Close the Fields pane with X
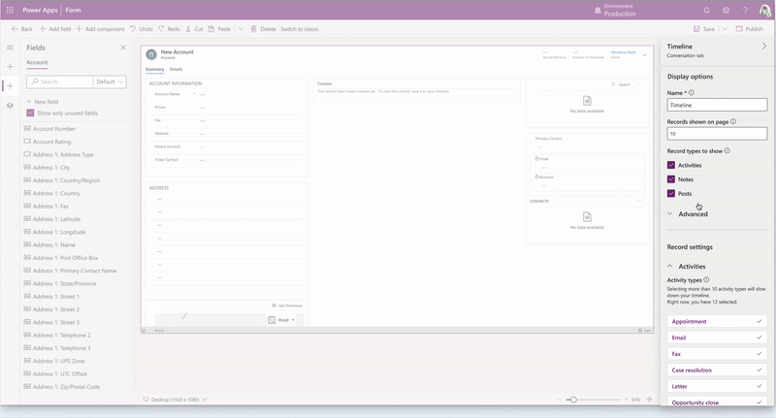 (x=123, y=48)
